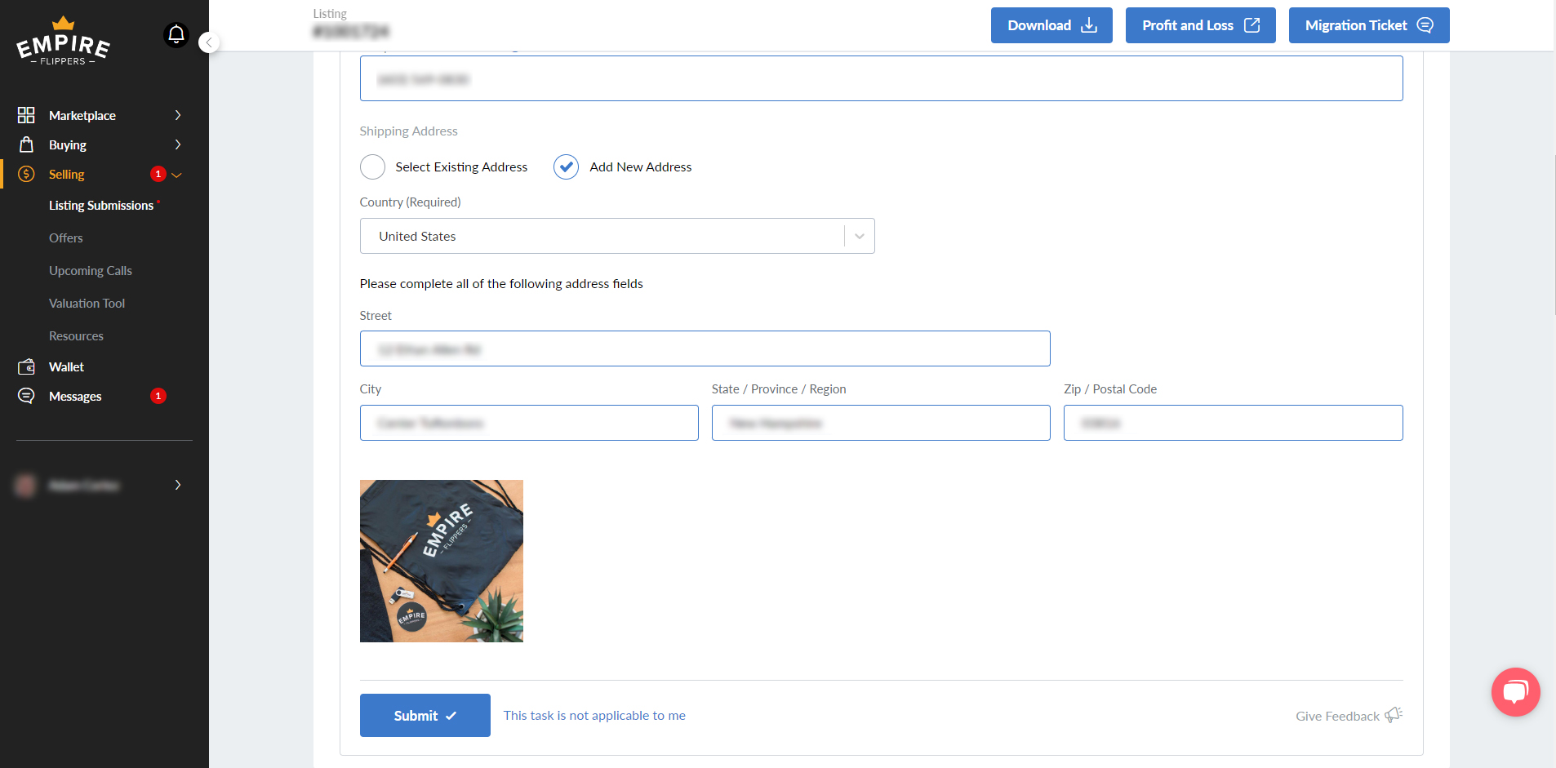Screen dimensions: 1556x768
Task: Open Listing Submissions in the sidebar
Action: [101, 206]
